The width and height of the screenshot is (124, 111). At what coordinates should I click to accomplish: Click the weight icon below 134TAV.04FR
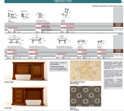point(84,58)
